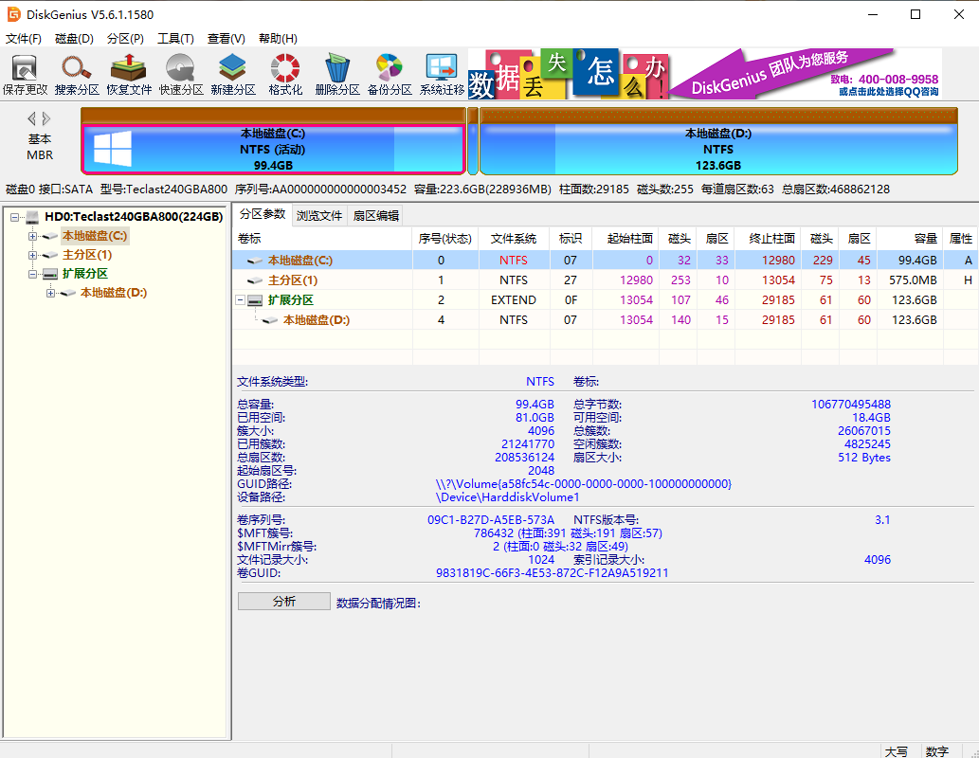Click the 分析 button
Screen dimensions: 979x758
point(283,601)
